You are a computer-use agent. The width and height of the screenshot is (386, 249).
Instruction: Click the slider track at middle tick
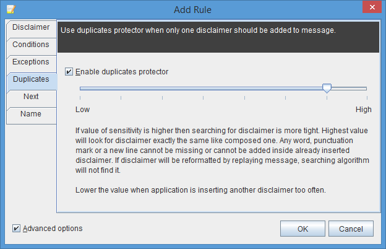point(203,89)
